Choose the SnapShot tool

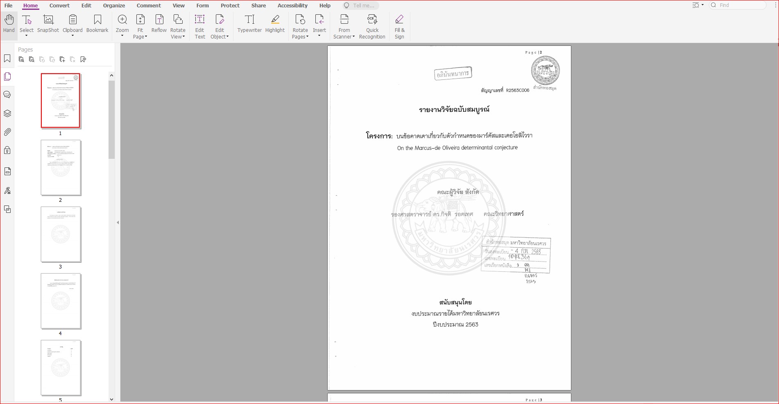tap(48, 24)
